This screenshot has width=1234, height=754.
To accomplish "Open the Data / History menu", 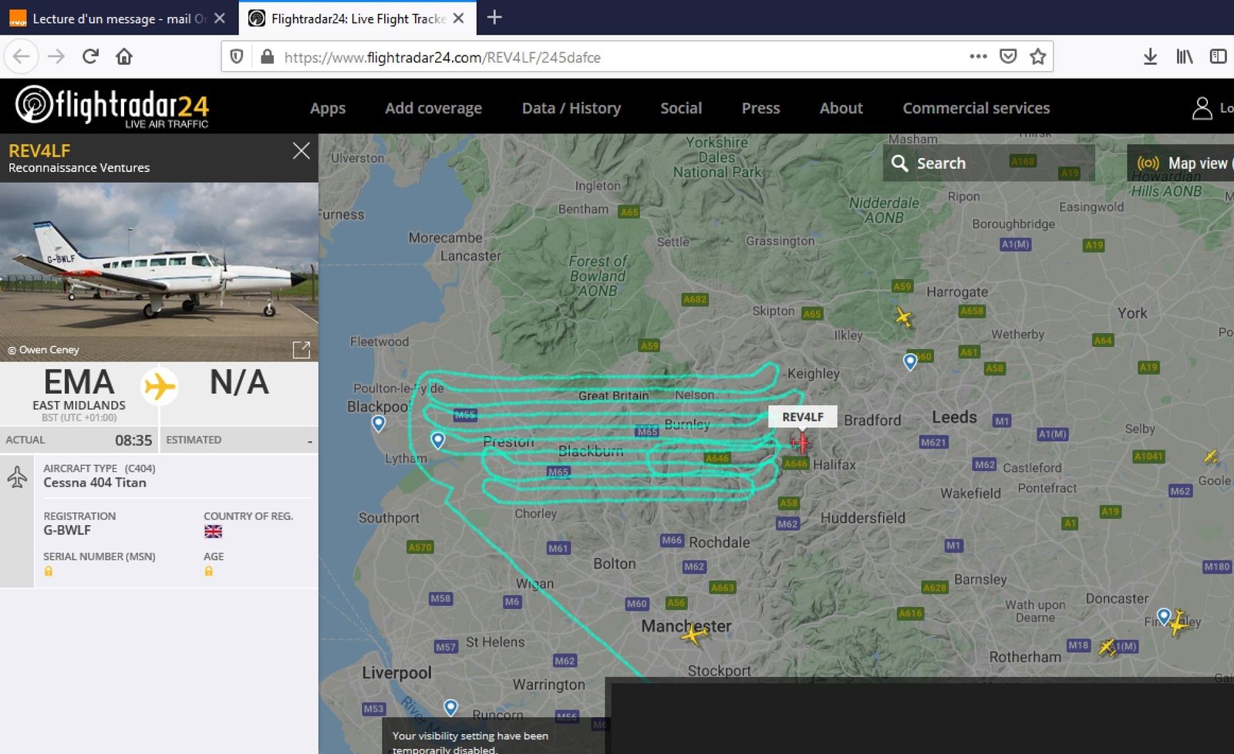I will pos(571,108).
